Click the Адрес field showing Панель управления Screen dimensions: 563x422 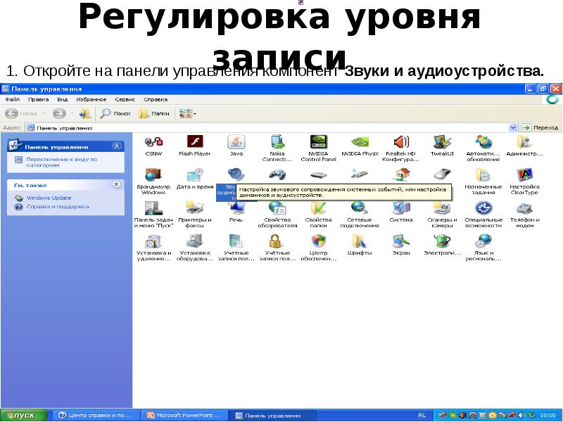[267, 128]
